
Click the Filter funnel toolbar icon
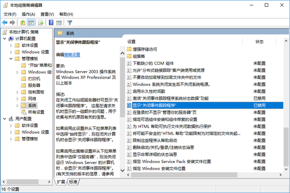[70, 22]
